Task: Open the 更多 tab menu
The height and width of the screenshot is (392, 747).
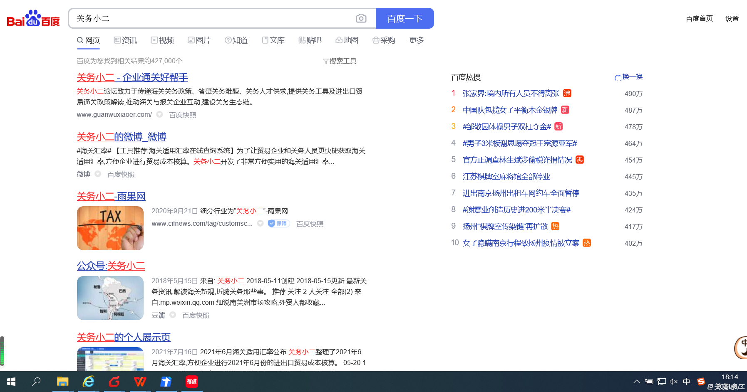Action: pos(417,40)
